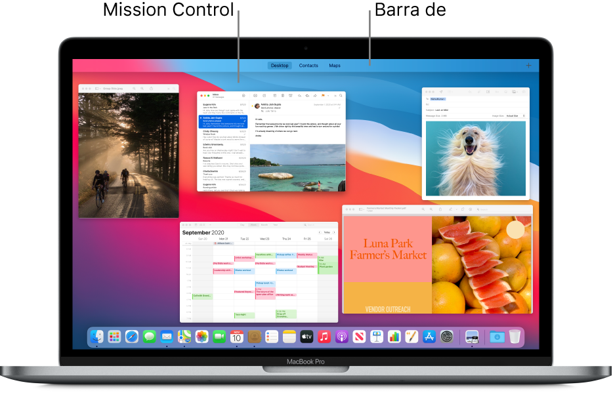Open Photos from the Dock

pos(201,337)
